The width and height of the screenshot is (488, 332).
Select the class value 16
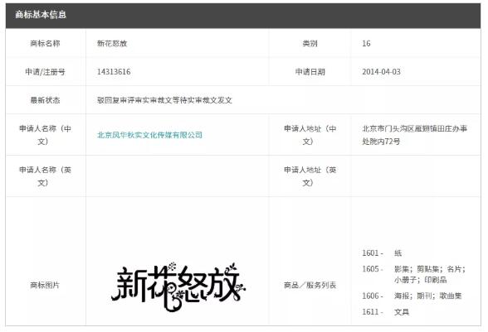pyautogui.click(x=366, y=44)
